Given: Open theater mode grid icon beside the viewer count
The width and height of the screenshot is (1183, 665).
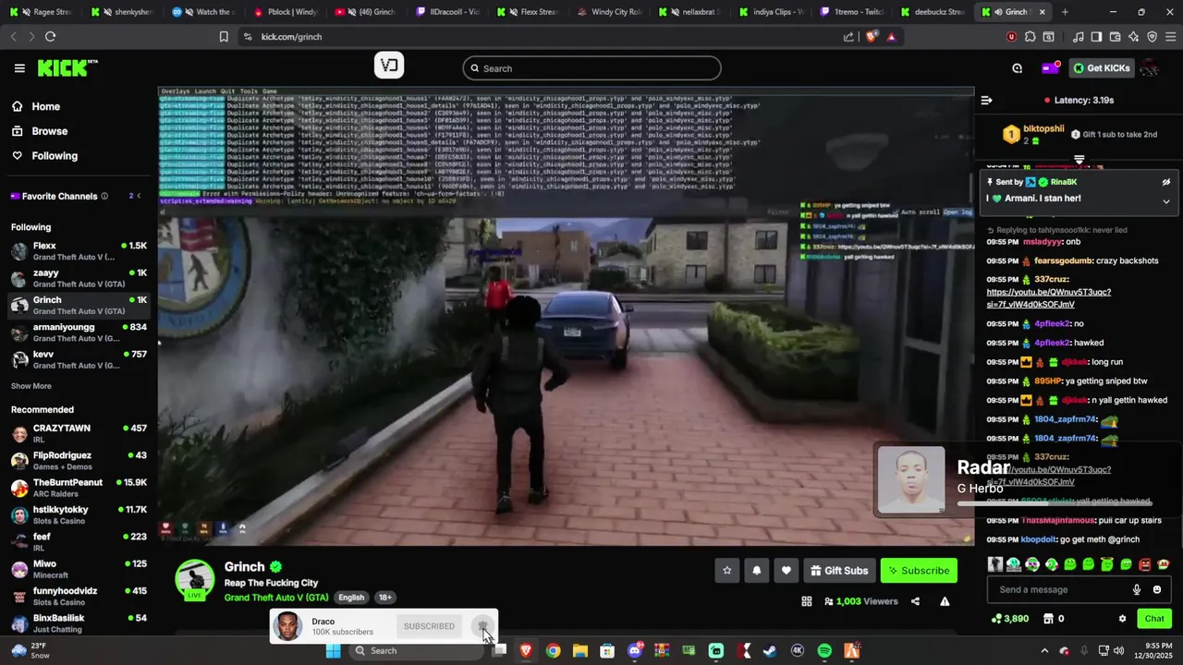Looking at the screenshot, I should point(807,601).
